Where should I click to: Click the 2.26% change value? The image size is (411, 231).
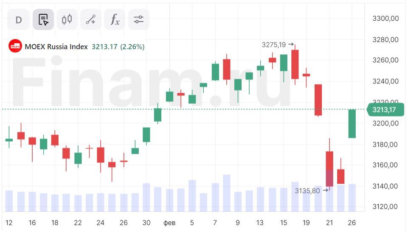point(132,47)
